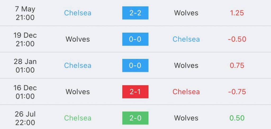Open green Chelsea team on 26 Jul
Viewport: 271px width, 129px height.
[x=78, y=118]
